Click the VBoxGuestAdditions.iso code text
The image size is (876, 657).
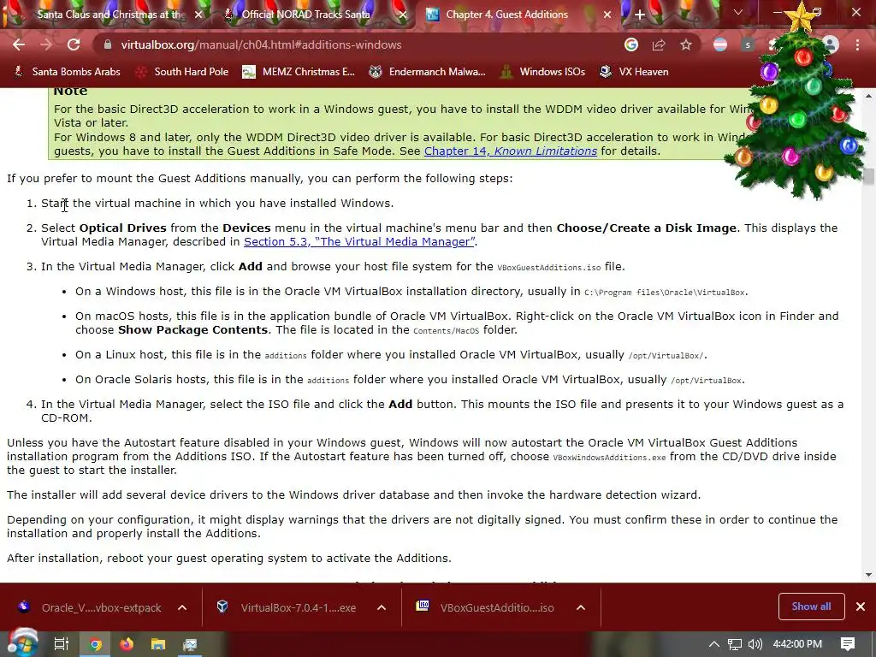[549, 268]
